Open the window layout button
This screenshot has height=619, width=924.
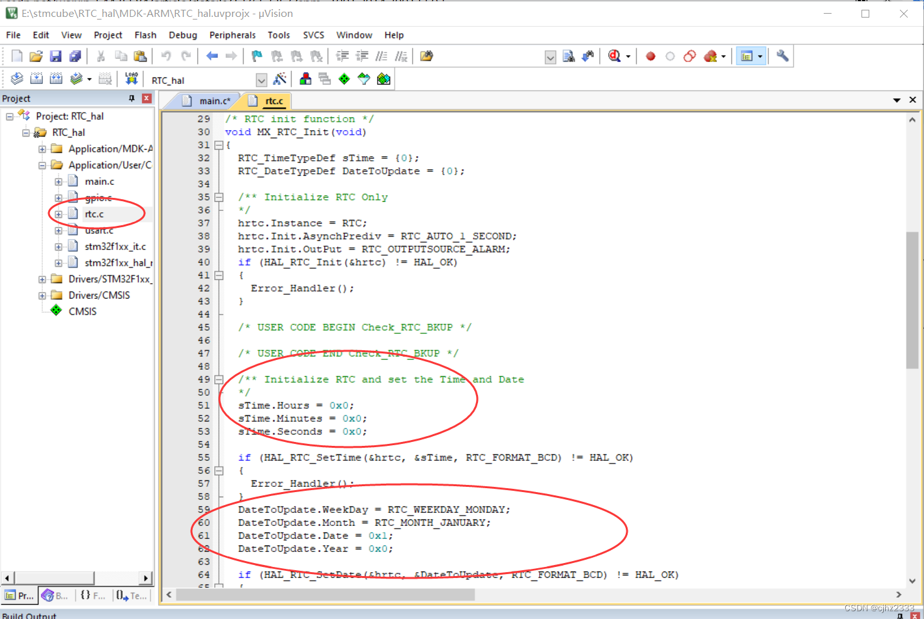[747, 57]
